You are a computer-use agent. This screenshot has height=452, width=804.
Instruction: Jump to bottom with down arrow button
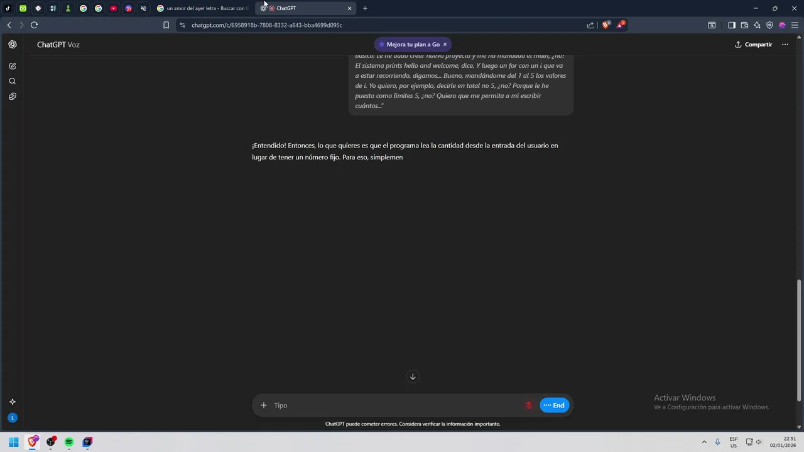(x=413, y=377)
